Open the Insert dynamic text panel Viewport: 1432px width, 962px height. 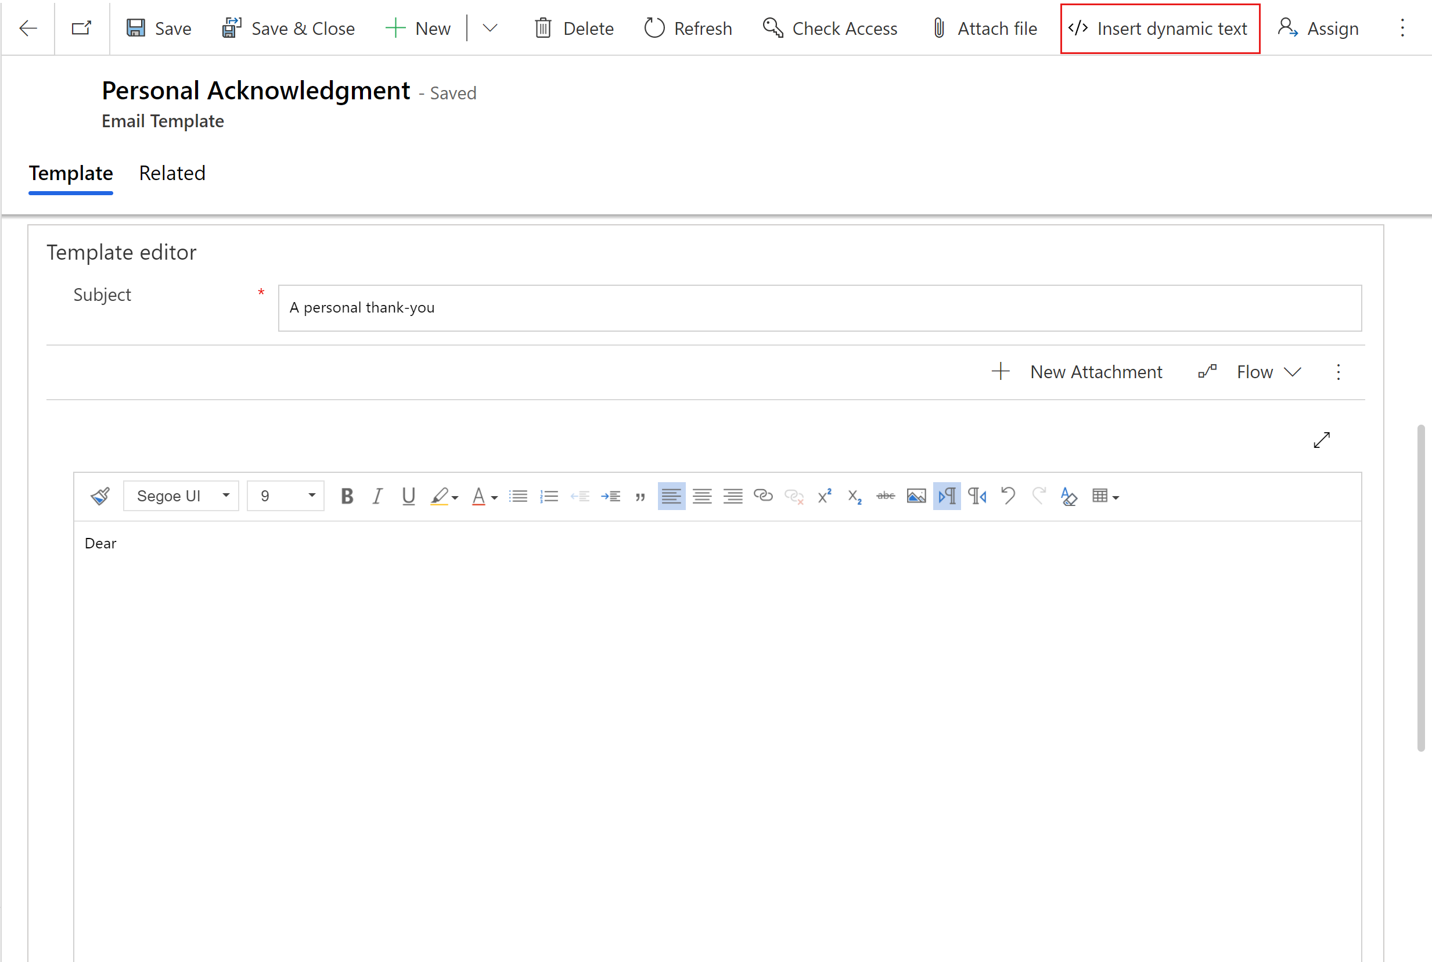[1157, 28]
